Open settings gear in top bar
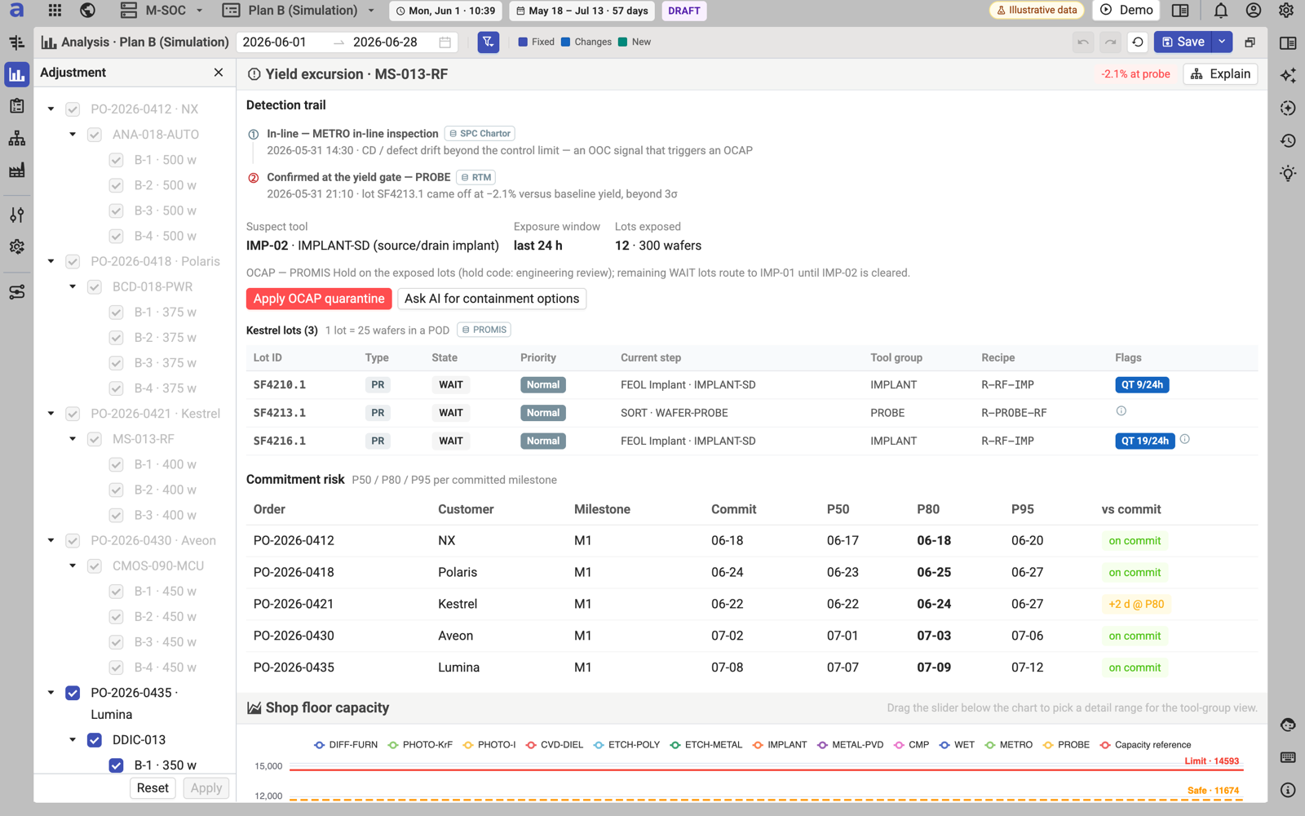1305x816 pixels. click(x=1286, y=11)
